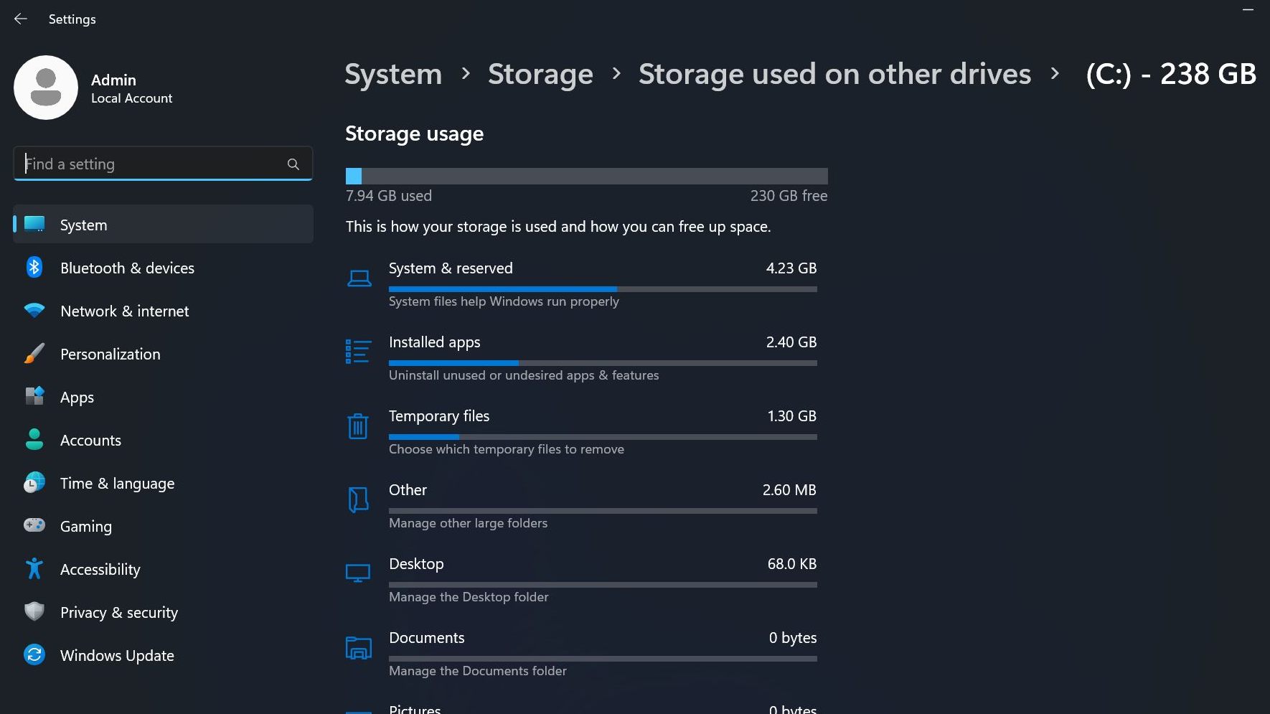Click the search magnifier icon
Image resolution: width=1270 pixels, height=714 pixels.
[x=293, y=164]
